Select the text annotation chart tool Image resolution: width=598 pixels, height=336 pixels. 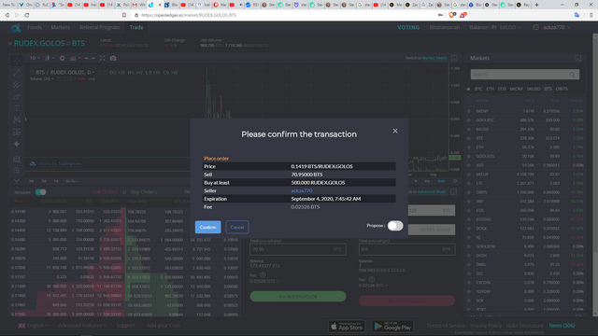coord(17,108)
